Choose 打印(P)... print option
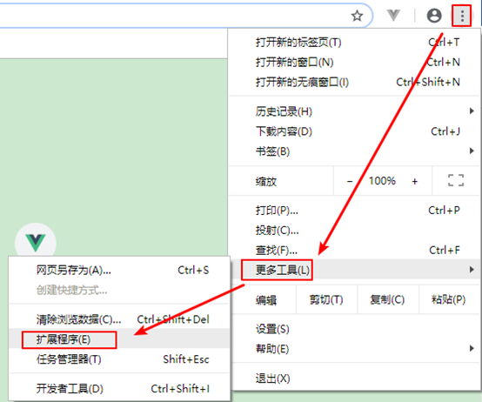The width and height of the screenshot is (482, 402). pyautogui.click(x=353, y=211)
